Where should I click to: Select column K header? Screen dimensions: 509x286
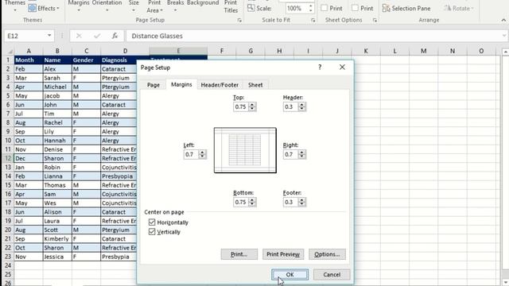click(366, 51)
